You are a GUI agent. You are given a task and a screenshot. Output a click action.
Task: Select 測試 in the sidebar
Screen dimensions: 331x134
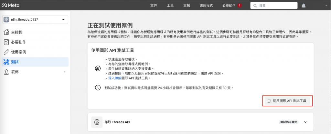tap(35, 62)
